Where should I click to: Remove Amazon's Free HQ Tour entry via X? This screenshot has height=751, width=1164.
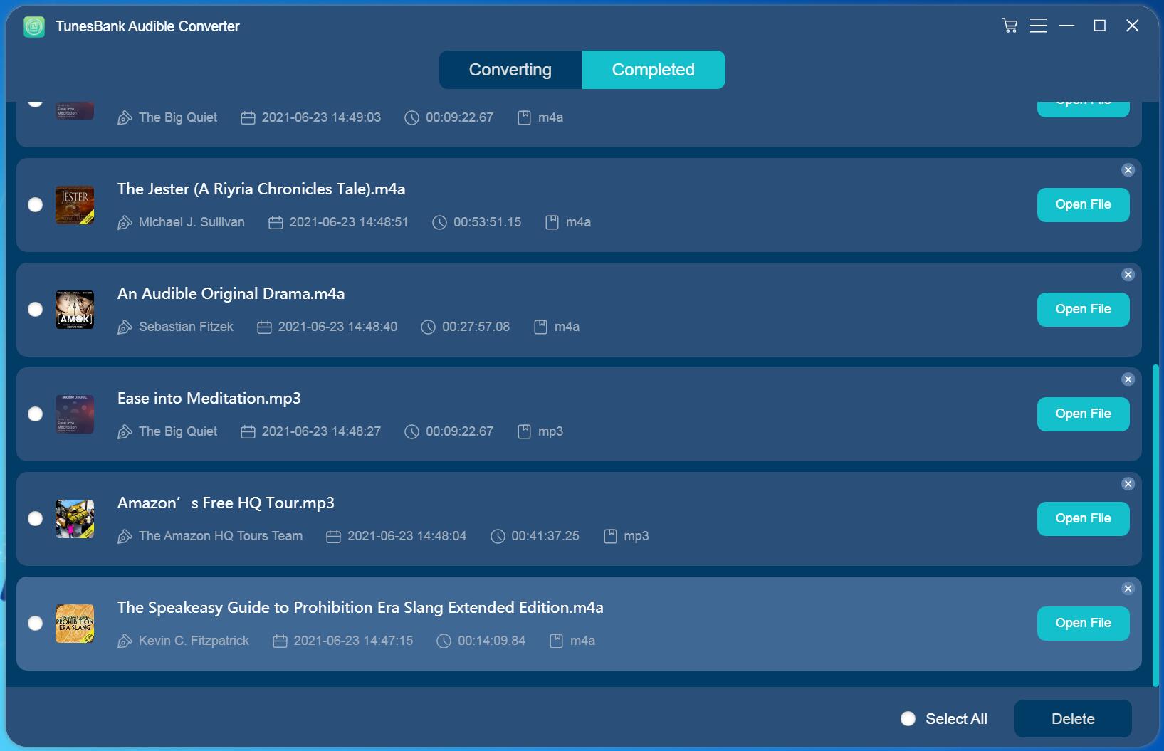[1128, 484]
